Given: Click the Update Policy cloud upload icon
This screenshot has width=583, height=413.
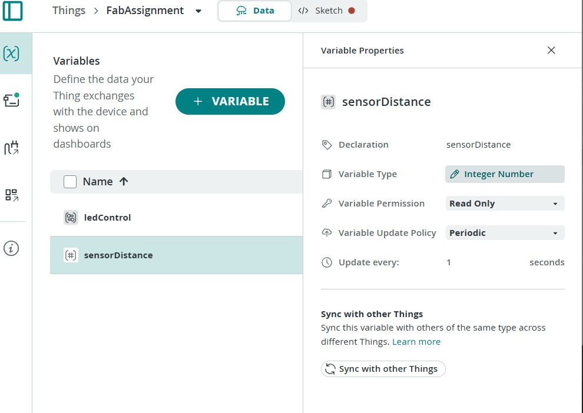Looking at the screenshot, I should click(x=327, y=233).
